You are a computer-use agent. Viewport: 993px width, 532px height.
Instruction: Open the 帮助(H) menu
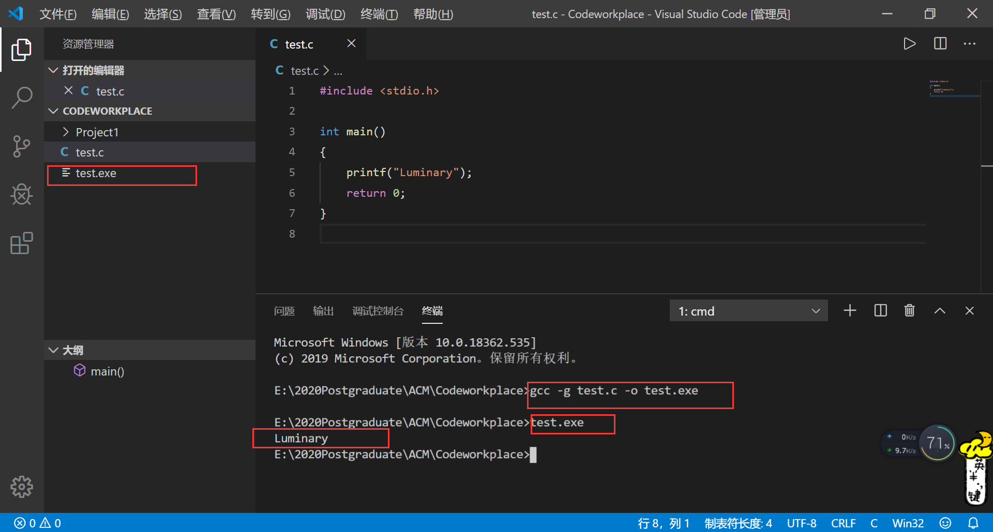point(433,14)
